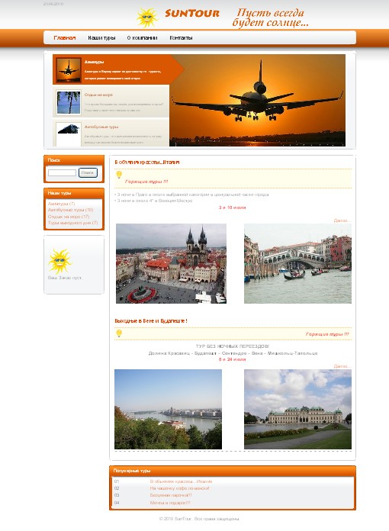Open the Prague old town square photo
389x531 pixels.
pos(171,263)
